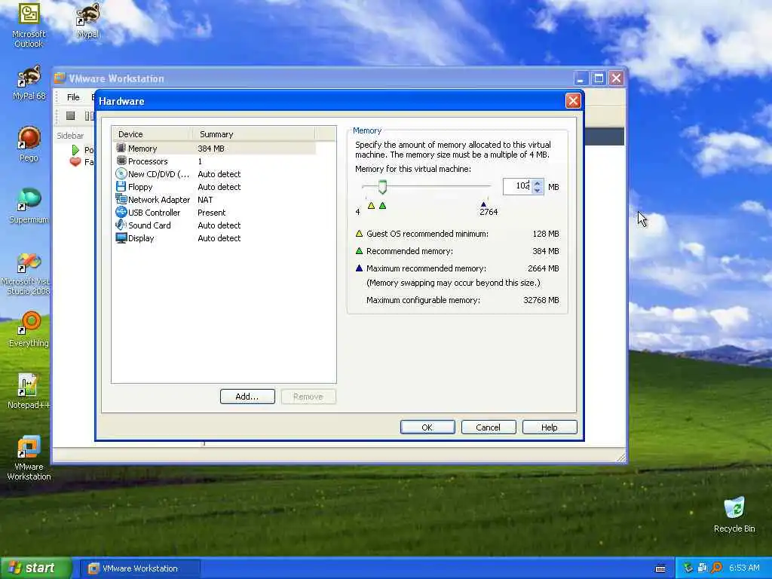This screenshot has width=772, height=579.
Task: Click the Cancel button
Action: 489,427
